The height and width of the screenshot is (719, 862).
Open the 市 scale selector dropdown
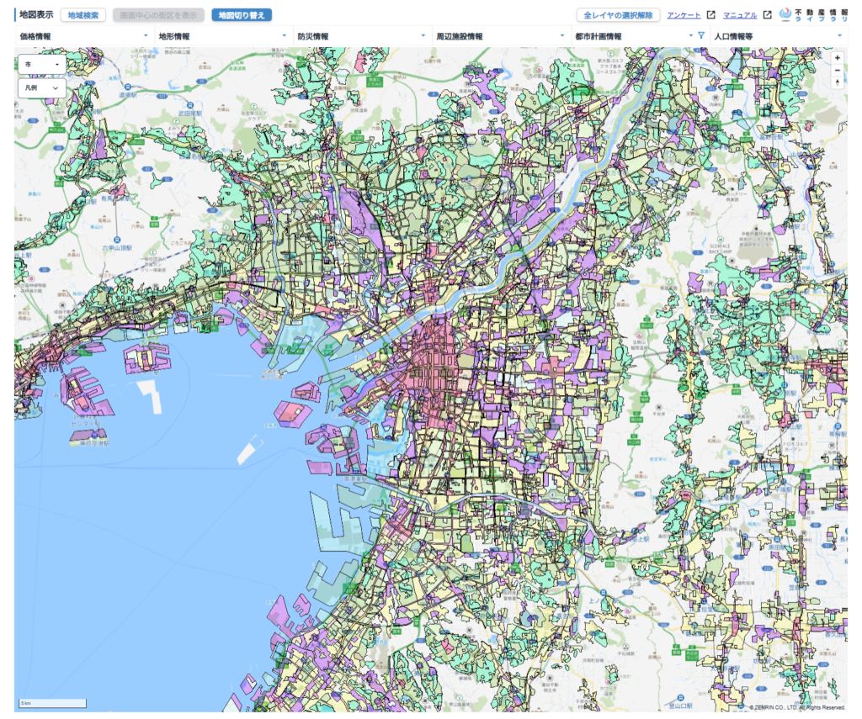41,64
